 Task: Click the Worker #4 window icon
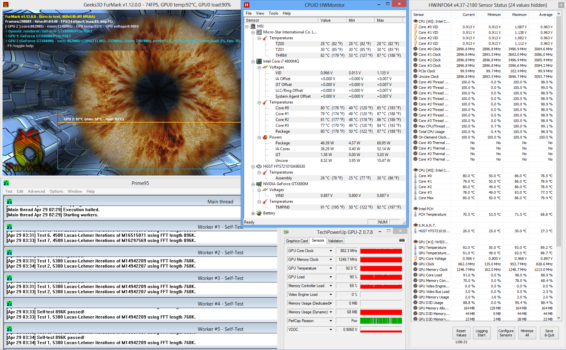point(9,304)
